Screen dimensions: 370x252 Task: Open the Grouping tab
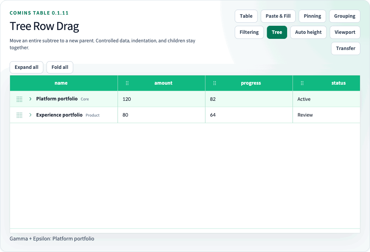(x=345, y=16)
